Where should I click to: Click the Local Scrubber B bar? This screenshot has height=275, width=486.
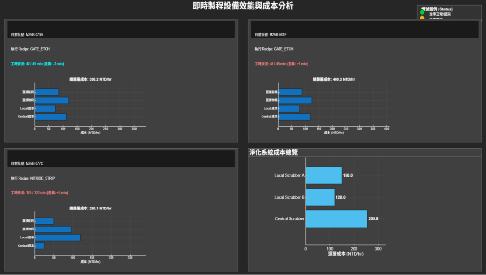tap(320, 197)
